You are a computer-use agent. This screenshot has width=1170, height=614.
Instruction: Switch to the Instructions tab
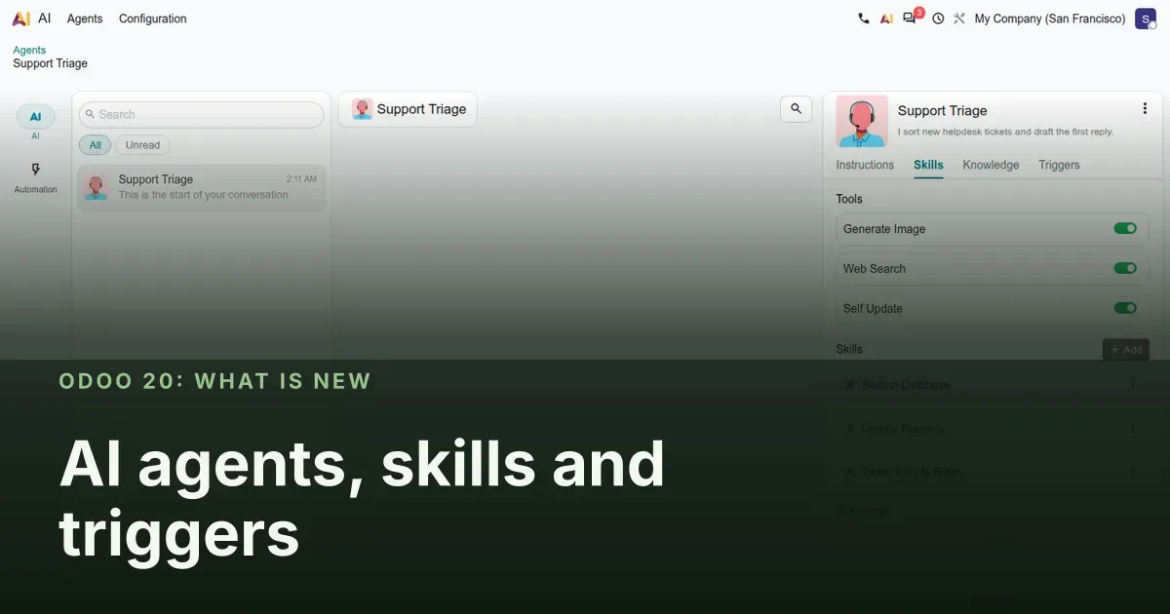click(865, 165)
